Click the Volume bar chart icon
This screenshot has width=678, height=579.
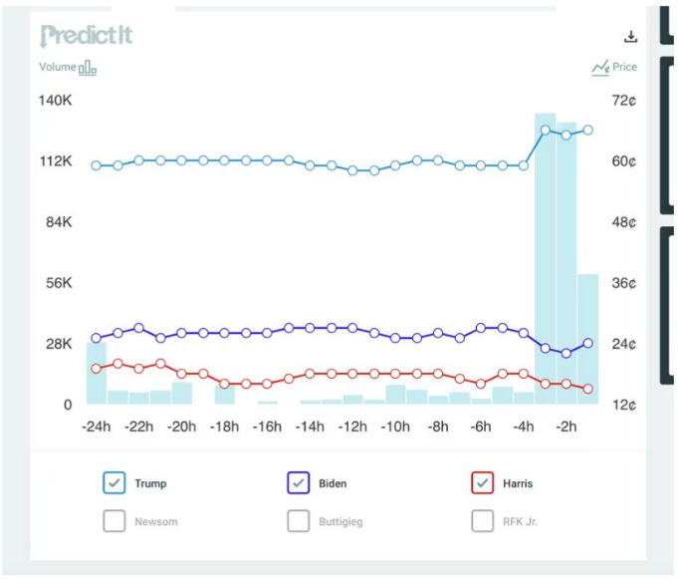pyautogui.click(x=88, y=68)
